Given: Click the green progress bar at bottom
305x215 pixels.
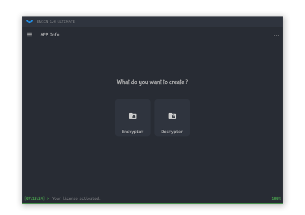Looking at the screenshot, I should [x=152, y=203].
